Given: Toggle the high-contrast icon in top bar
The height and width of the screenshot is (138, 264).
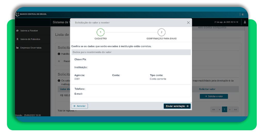Looking at the screenshot, I should pyautogui.click(x=243, y=14).
